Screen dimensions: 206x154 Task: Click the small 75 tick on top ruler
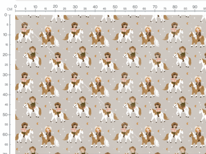[x=165, y=9]
